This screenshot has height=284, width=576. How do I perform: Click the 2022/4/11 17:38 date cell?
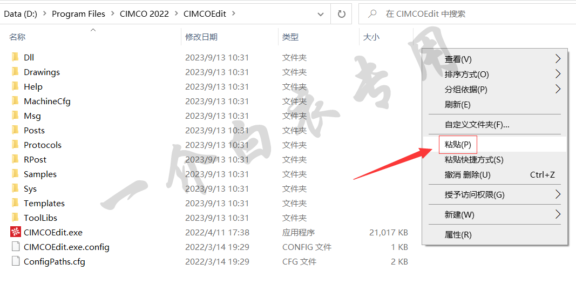click(x=217, y=232)
